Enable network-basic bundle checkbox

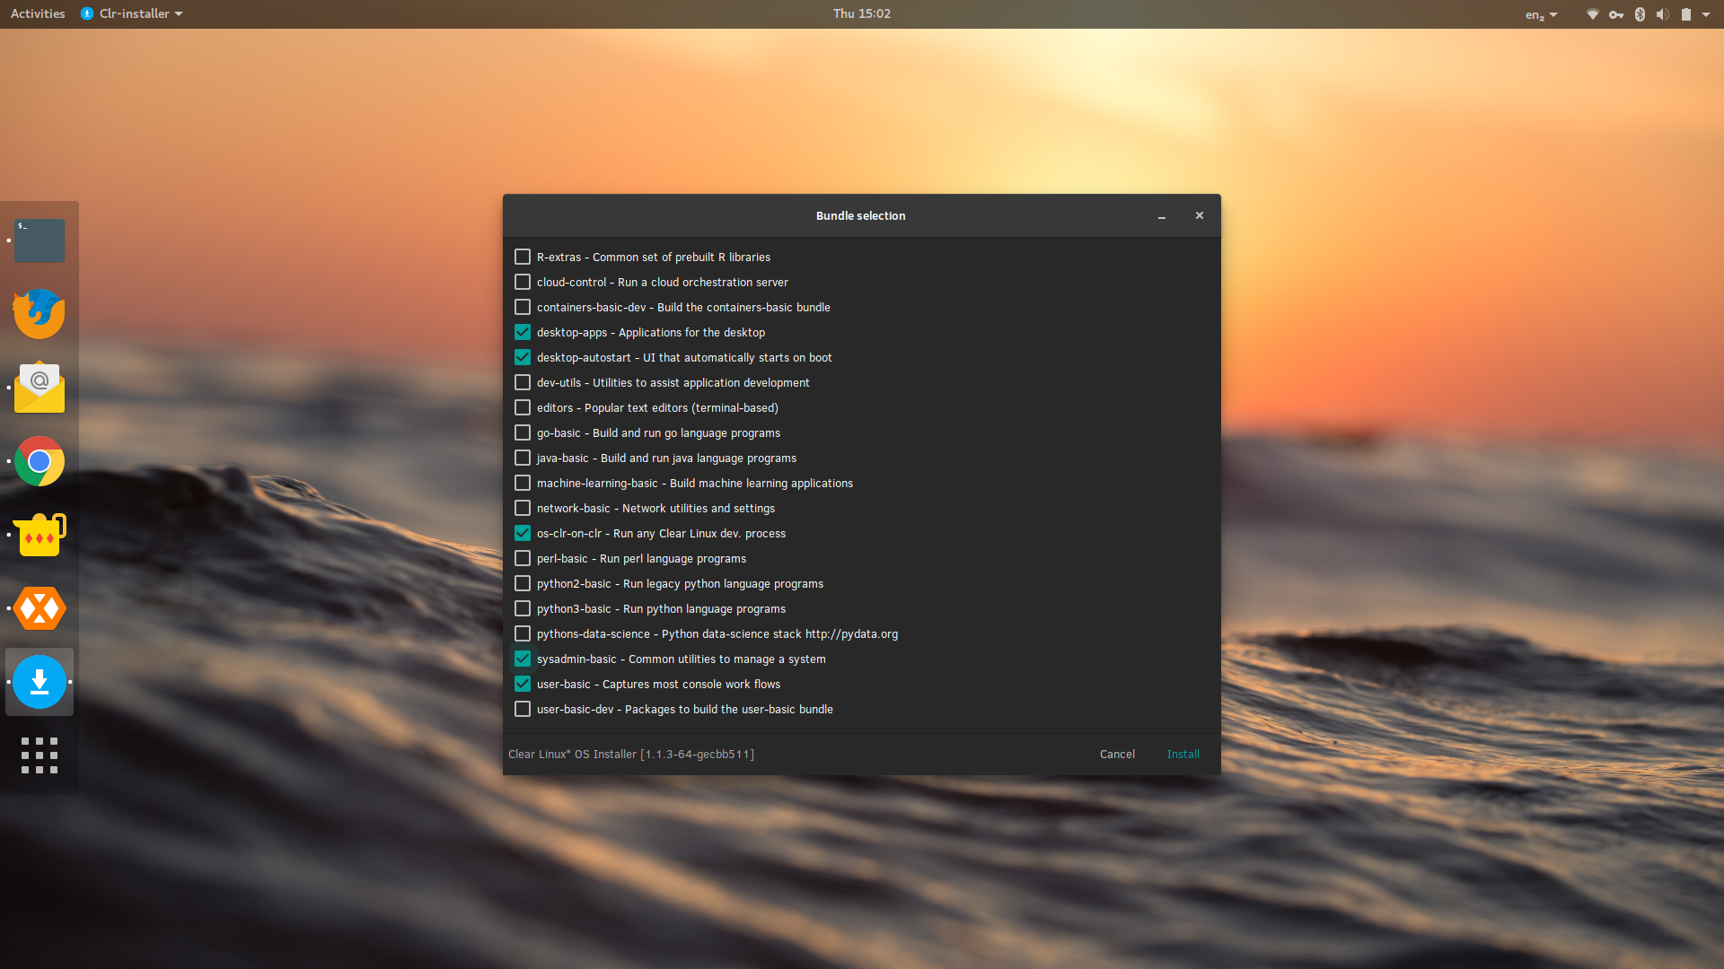523,508
